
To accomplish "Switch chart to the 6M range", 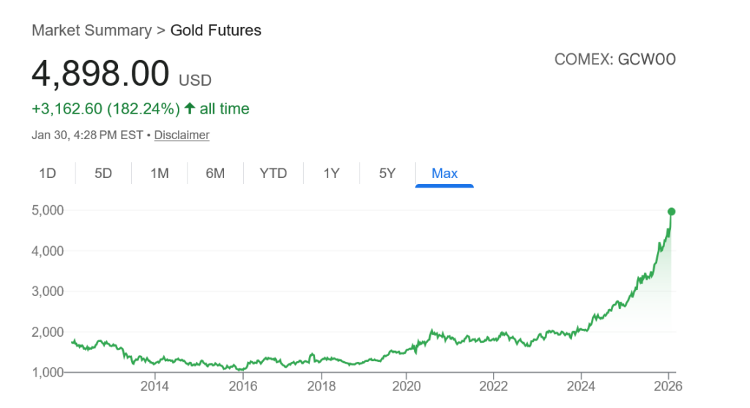I will [x=215, y=174].
